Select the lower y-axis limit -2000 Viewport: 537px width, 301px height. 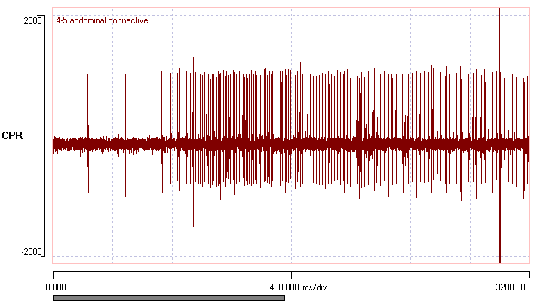point(32,252)
